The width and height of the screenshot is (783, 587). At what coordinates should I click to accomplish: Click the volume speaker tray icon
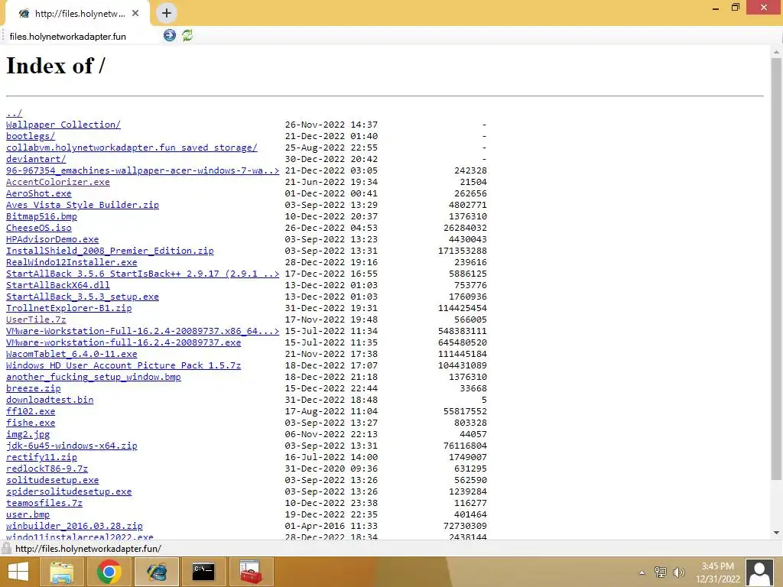(x=679, y=572)
